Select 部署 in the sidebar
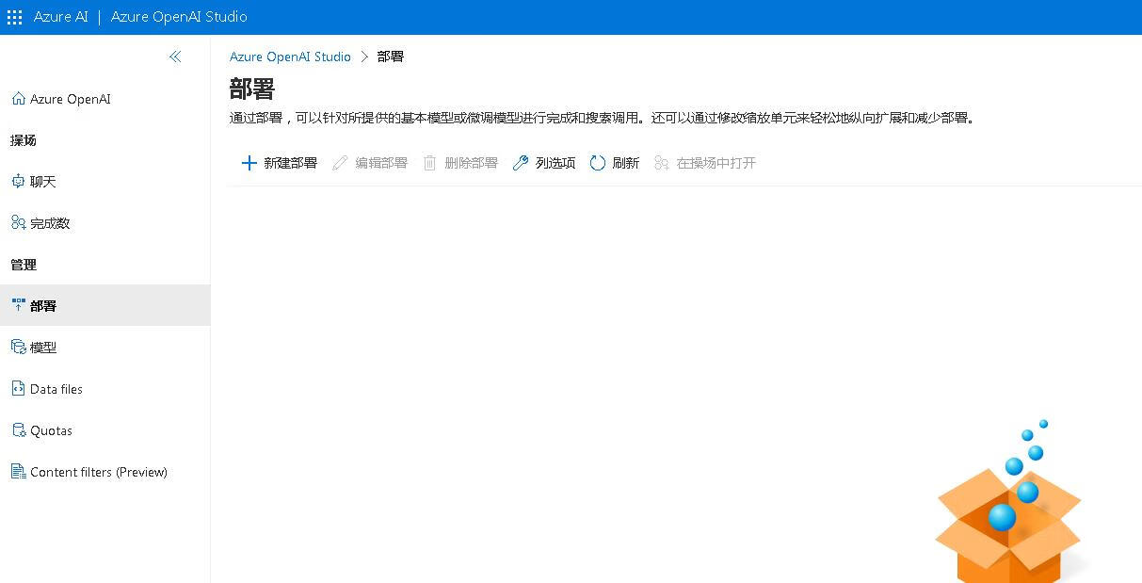This screenshot has height=583, width=1142. [x=43, y=306]
